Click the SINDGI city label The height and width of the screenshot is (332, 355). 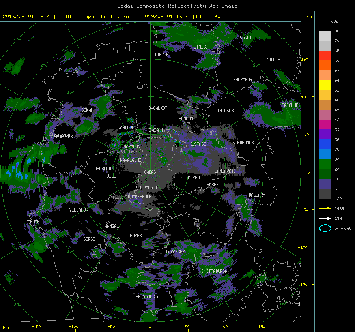[201, 47]
